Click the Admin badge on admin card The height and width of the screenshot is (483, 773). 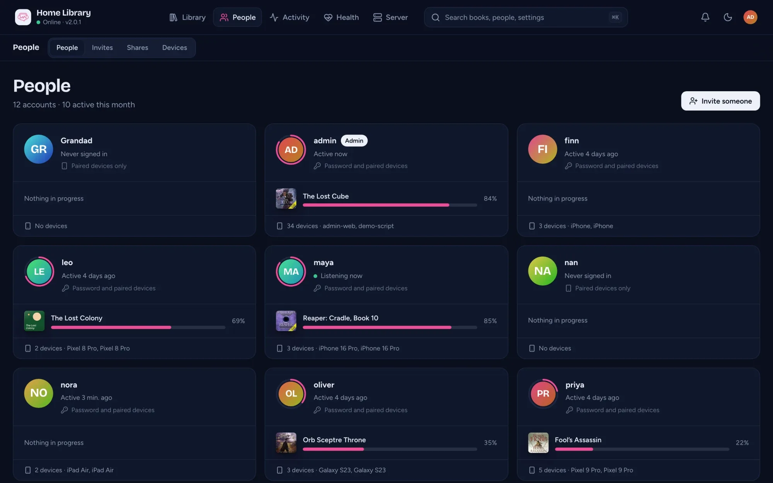click(x=354, y=141)
